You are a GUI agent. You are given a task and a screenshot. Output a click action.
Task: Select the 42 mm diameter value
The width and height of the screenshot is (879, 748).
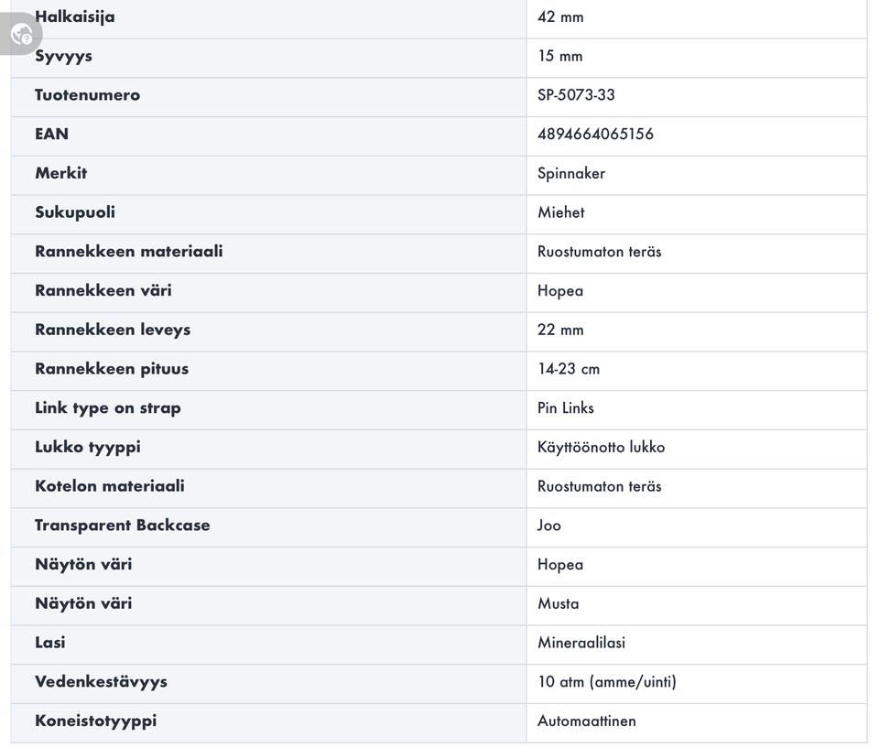tap(560, 16)
